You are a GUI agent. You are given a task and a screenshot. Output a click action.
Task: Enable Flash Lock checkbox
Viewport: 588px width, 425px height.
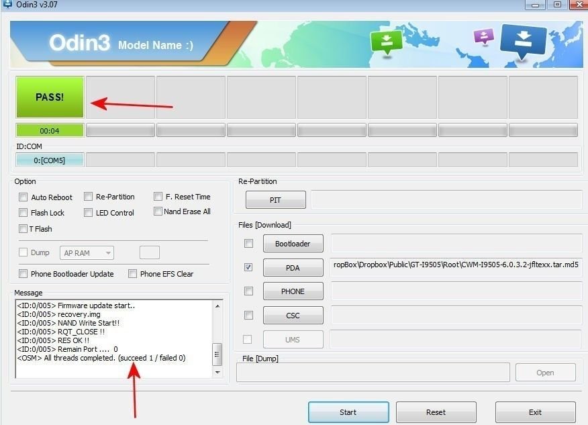click(23, 213)
